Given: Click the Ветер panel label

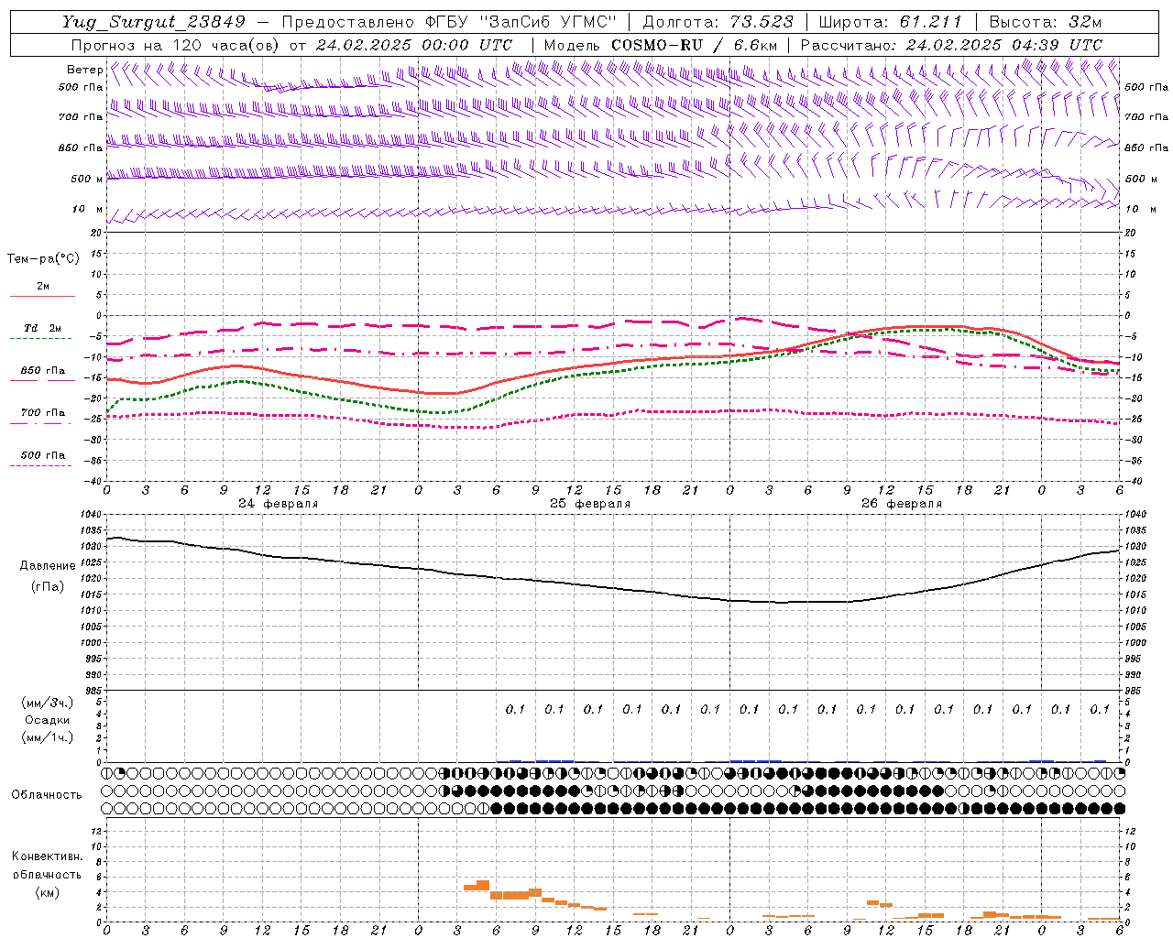Looking at the screenshot, I should click(x=84, y=70).
